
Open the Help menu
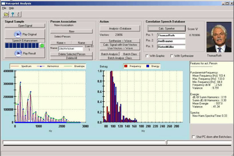pos(11,8)
